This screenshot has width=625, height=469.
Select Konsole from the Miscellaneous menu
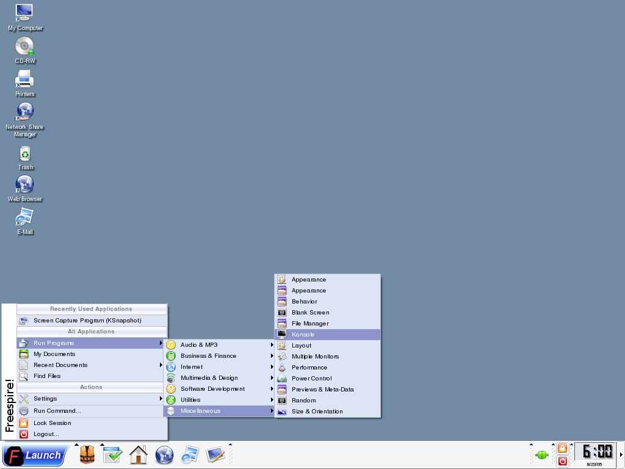coord(328,334)
